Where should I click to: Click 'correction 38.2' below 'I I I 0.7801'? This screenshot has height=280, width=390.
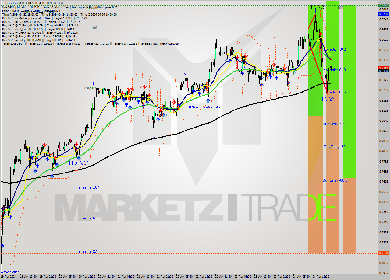click(89, 188)
